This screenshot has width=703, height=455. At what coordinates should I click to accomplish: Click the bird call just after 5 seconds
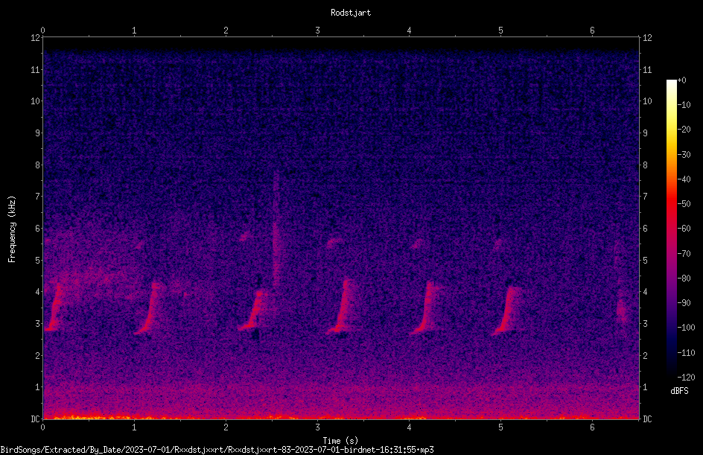pyautogui.click(x=508, y=311)
